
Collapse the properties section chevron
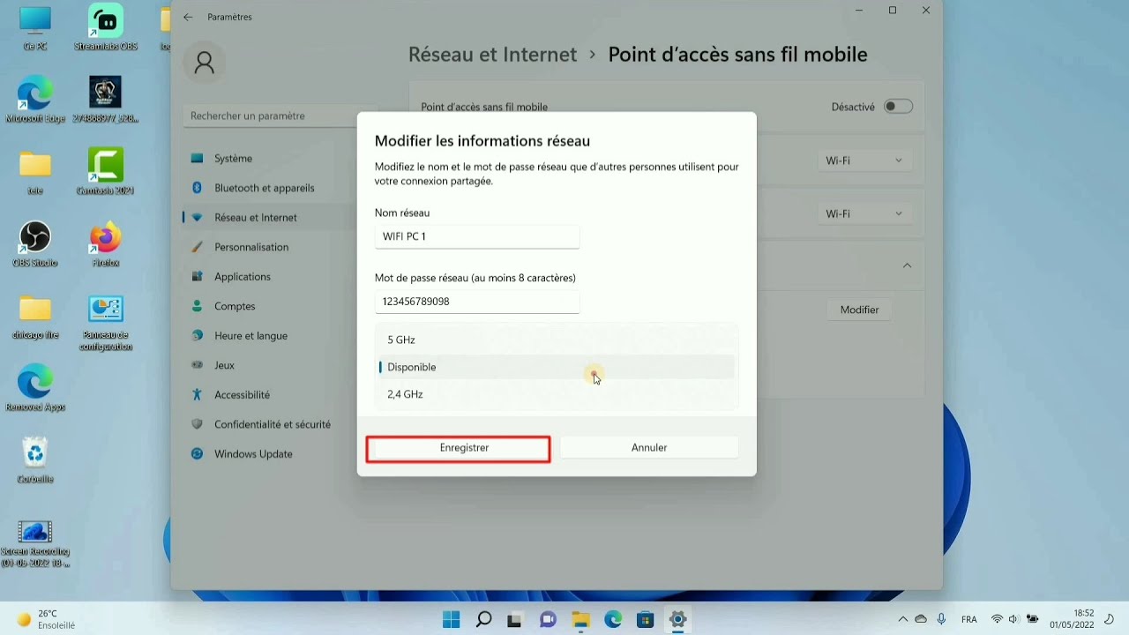coord(907,265)
